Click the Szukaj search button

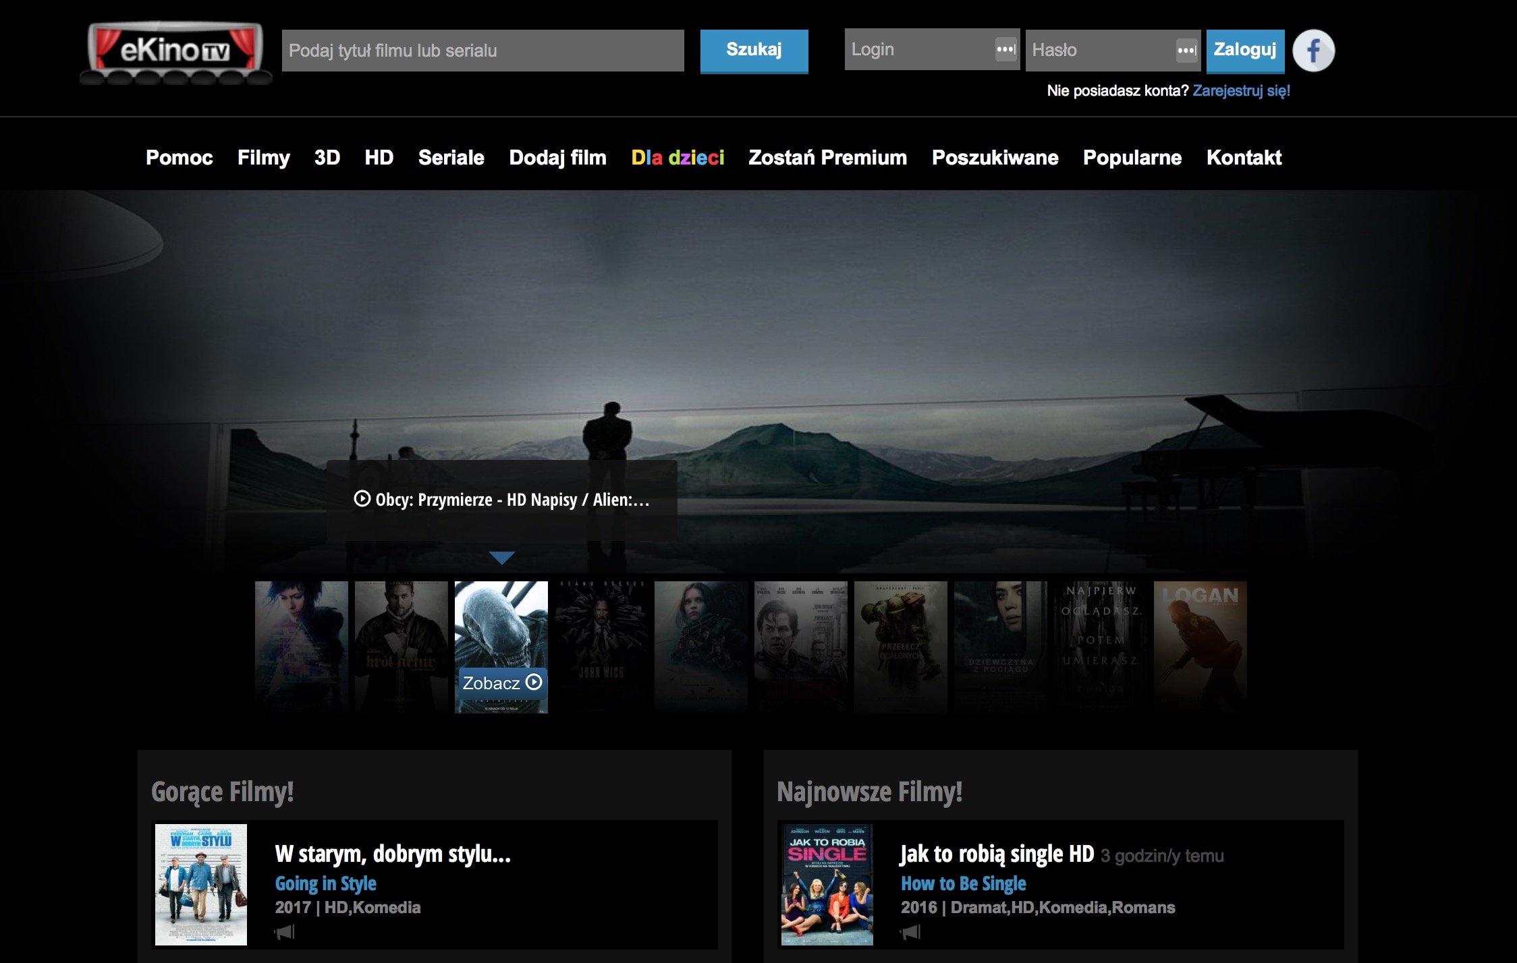754,51
